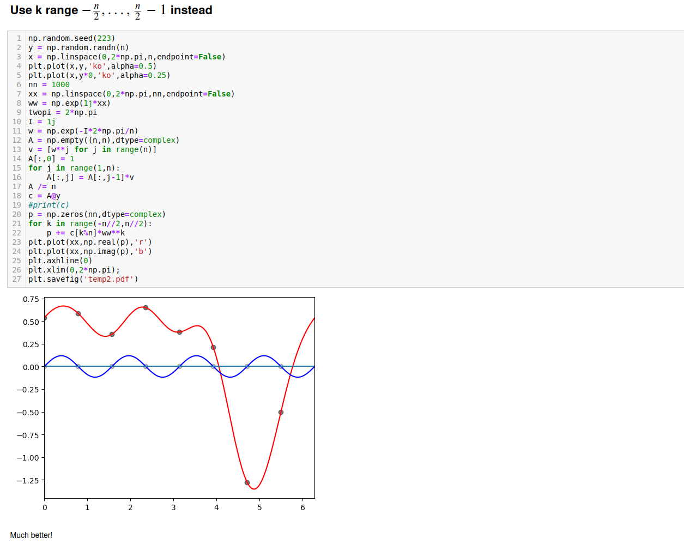Click the "plt.axhline(0)" code line
The image size is (684, 545).
[x=60, y=261]
